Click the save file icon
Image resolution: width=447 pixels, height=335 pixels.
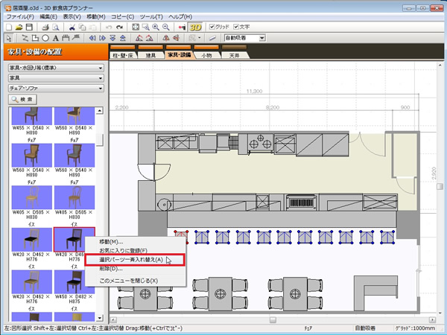28,26
